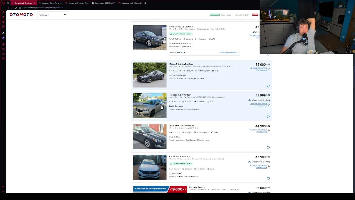
Task: Open Honda Civic 1.8 Comfort title
Action: [x=181, y=27]
